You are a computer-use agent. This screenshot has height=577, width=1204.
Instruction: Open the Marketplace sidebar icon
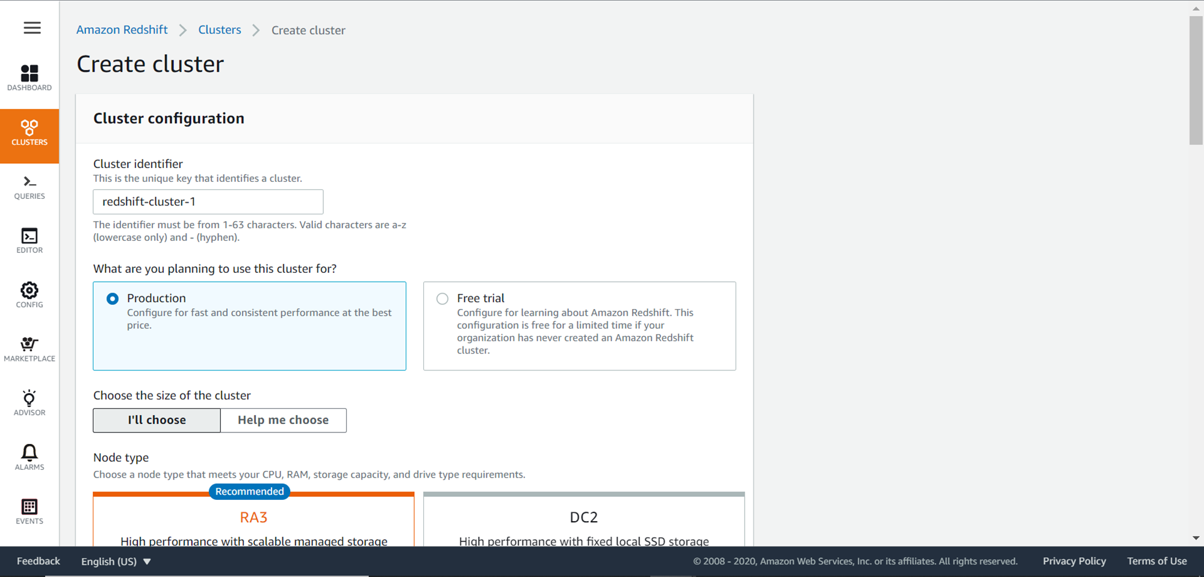coord(29,349)
